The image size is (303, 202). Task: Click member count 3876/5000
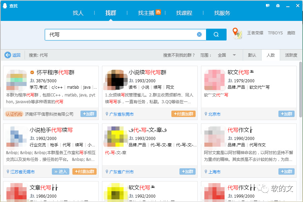pos(46,81)
